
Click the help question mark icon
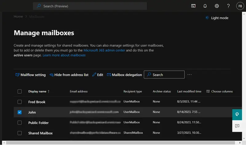coord(228,6)
